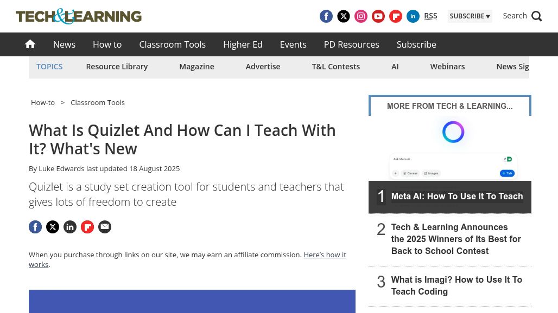Screen dimensions: 558x313
Task: Select Higher Ed in main navigation
Action: (243, 44)
